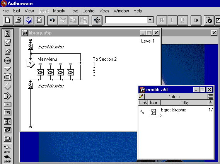Click the second map icon under MainMenu
The height and width of the screenshot is (164, 220).
coord(50,72)
